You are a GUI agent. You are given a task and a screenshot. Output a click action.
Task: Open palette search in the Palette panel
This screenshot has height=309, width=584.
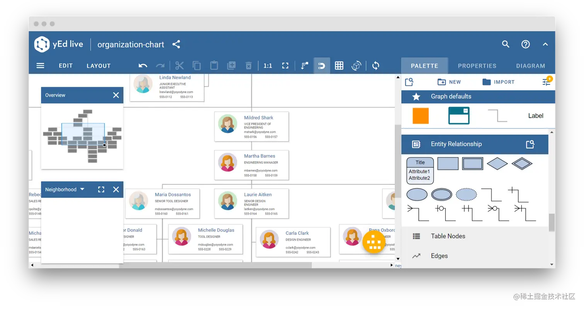[x=409, y=82]
